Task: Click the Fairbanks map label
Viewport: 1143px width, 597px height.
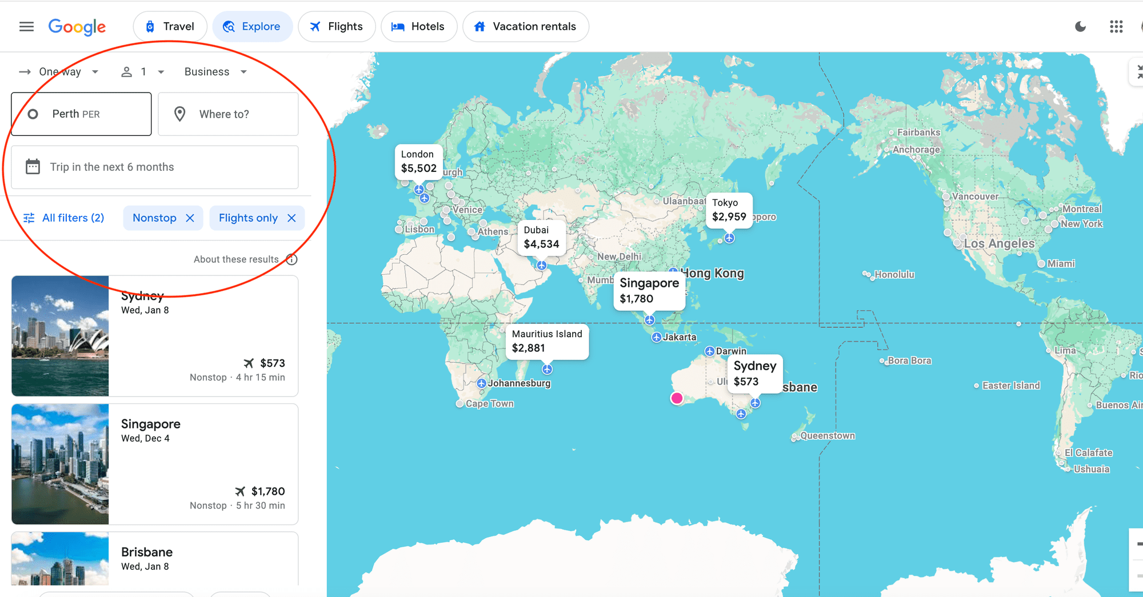Action: (918, 133)
